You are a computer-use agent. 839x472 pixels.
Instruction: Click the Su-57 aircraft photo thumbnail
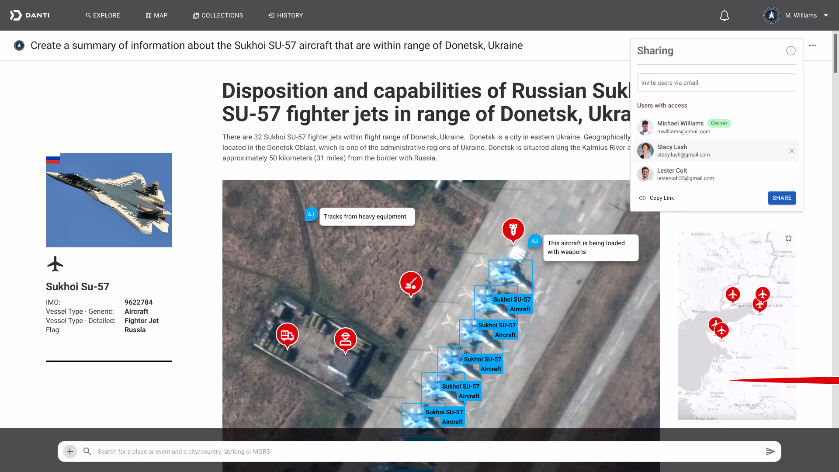pos(109,200)
